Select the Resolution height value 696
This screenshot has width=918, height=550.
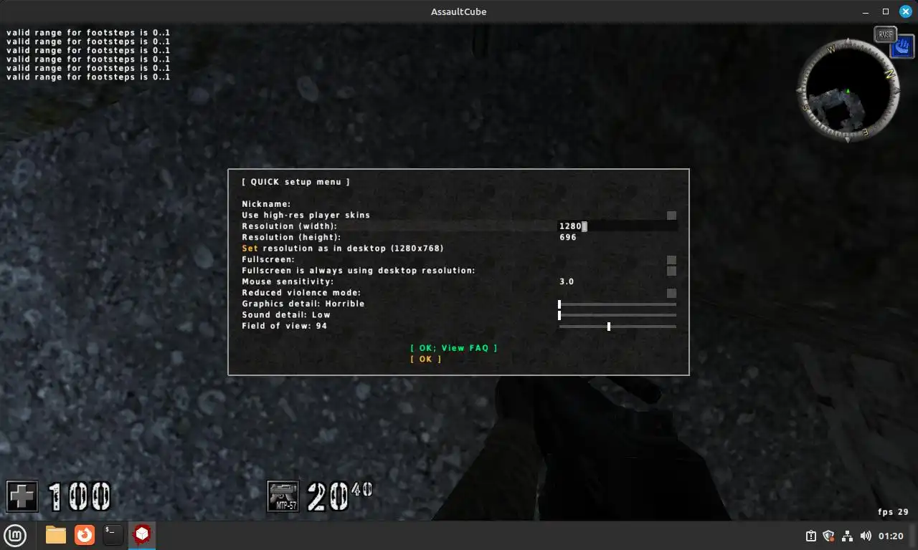pyautogui.click(x=568, y=237)
